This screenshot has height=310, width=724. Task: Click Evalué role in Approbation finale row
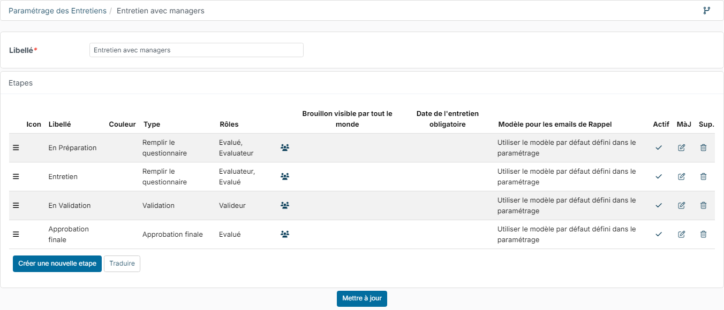click(x=230, y=234)
